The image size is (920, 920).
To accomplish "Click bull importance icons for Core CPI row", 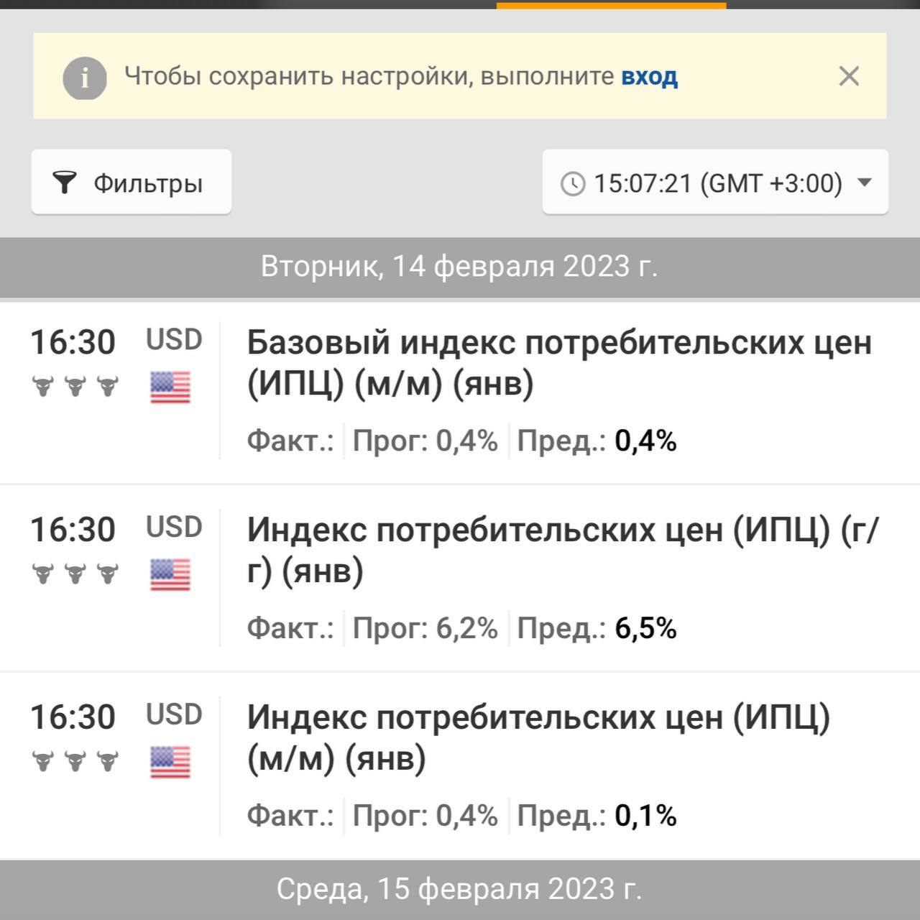I will coord(75,387).
